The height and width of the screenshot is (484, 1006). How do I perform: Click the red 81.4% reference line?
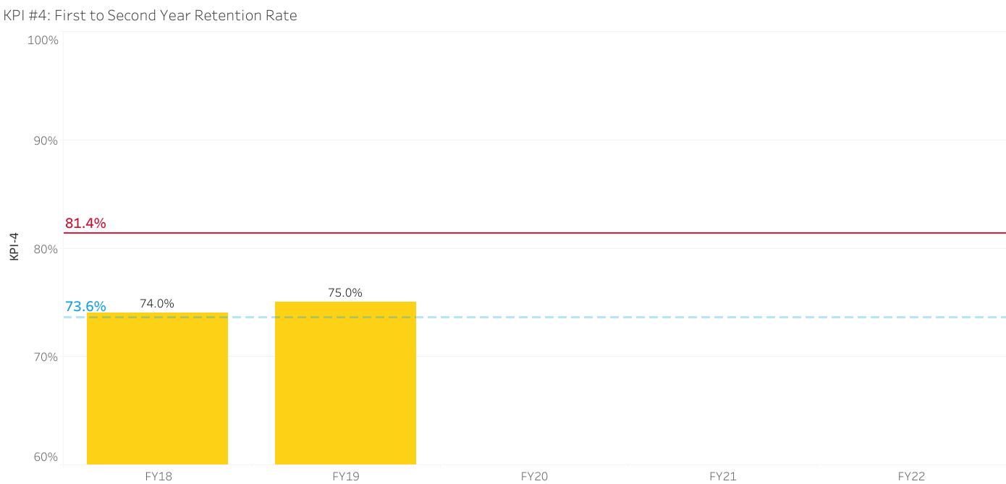click(534, 233)
